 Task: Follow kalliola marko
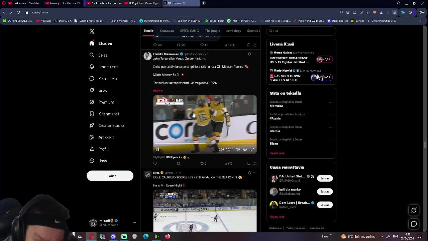tap(325, 192)
